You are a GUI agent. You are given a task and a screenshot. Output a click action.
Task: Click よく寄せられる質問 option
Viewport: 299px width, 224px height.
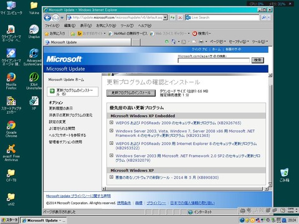point(62,128)
